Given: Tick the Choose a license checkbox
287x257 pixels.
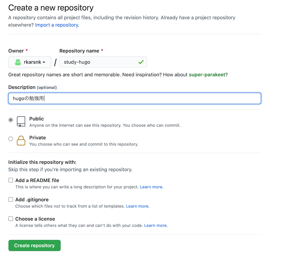Looking at the screenshot, I should (x=11, y=218).
